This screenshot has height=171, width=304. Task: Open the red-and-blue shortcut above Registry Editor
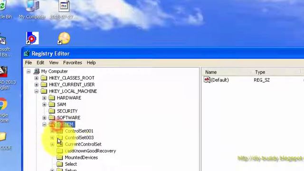pyautogui.click(x=32, y=38)
